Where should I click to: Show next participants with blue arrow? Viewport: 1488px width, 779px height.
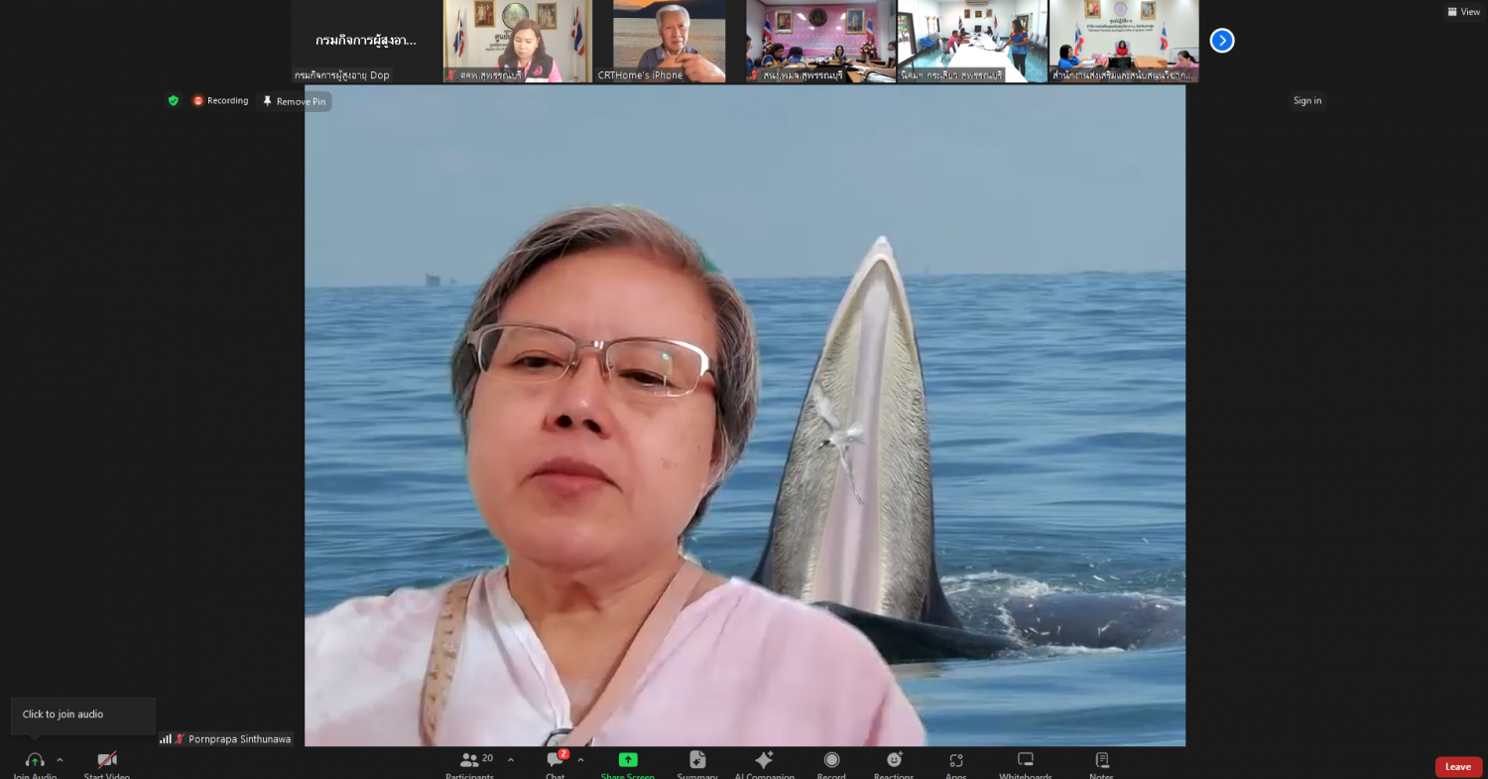[x=1222, y=41]
